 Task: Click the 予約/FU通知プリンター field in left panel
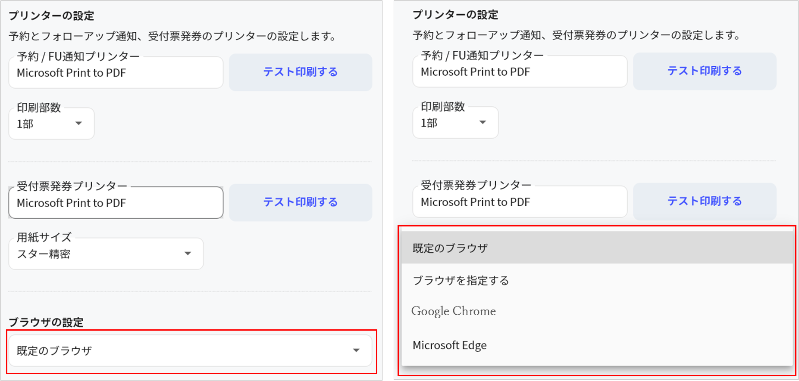(x=116, y=73)
